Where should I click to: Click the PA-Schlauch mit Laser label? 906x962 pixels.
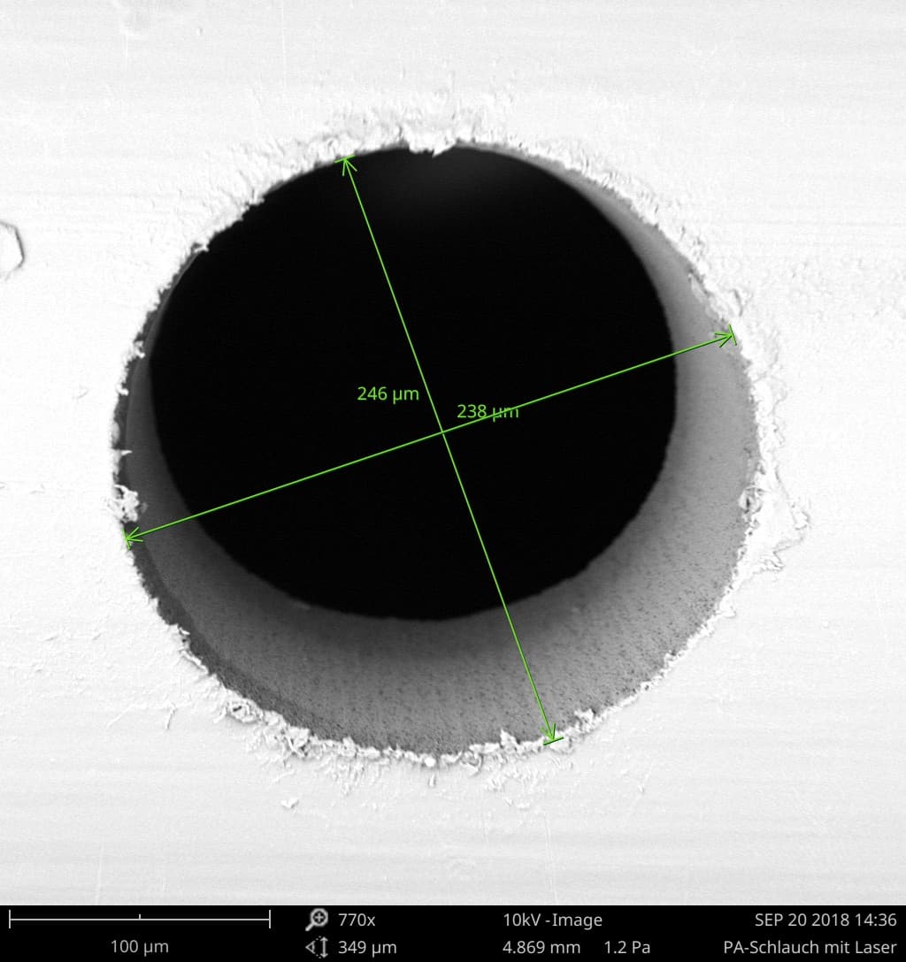click(810, 947)
